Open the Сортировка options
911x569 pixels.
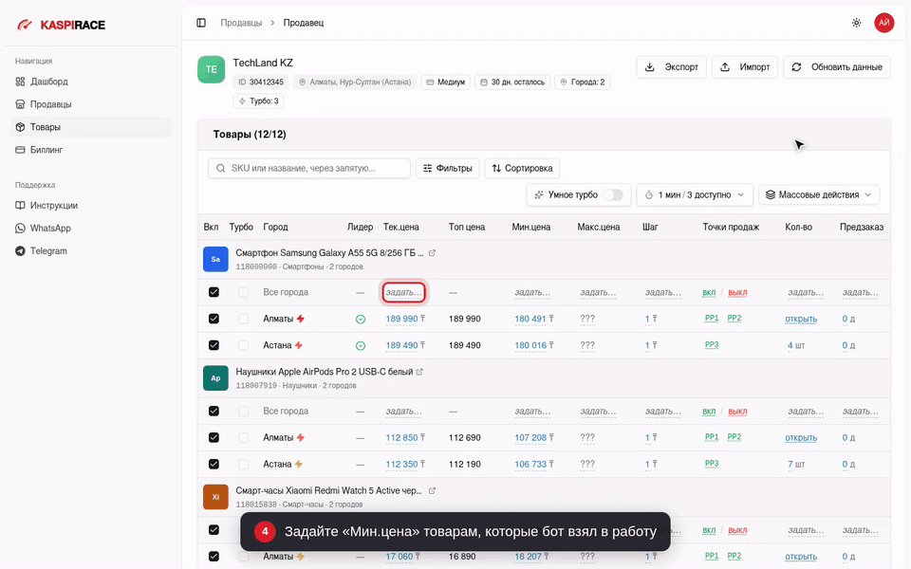pyautogui.click(x=522, y=169)
